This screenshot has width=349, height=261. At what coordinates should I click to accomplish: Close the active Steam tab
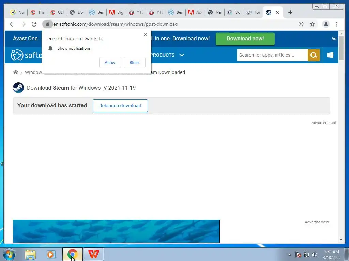277,12
